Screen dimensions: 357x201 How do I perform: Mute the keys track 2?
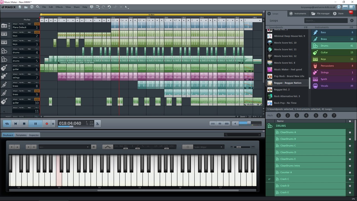[21, 32]
